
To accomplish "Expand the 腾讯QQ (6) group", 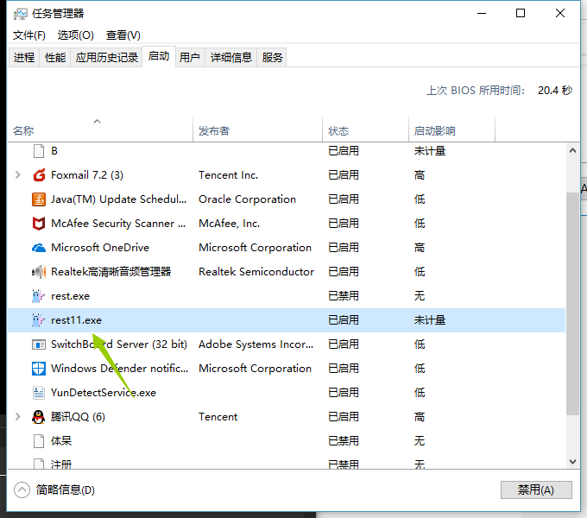I will [17, 417].
